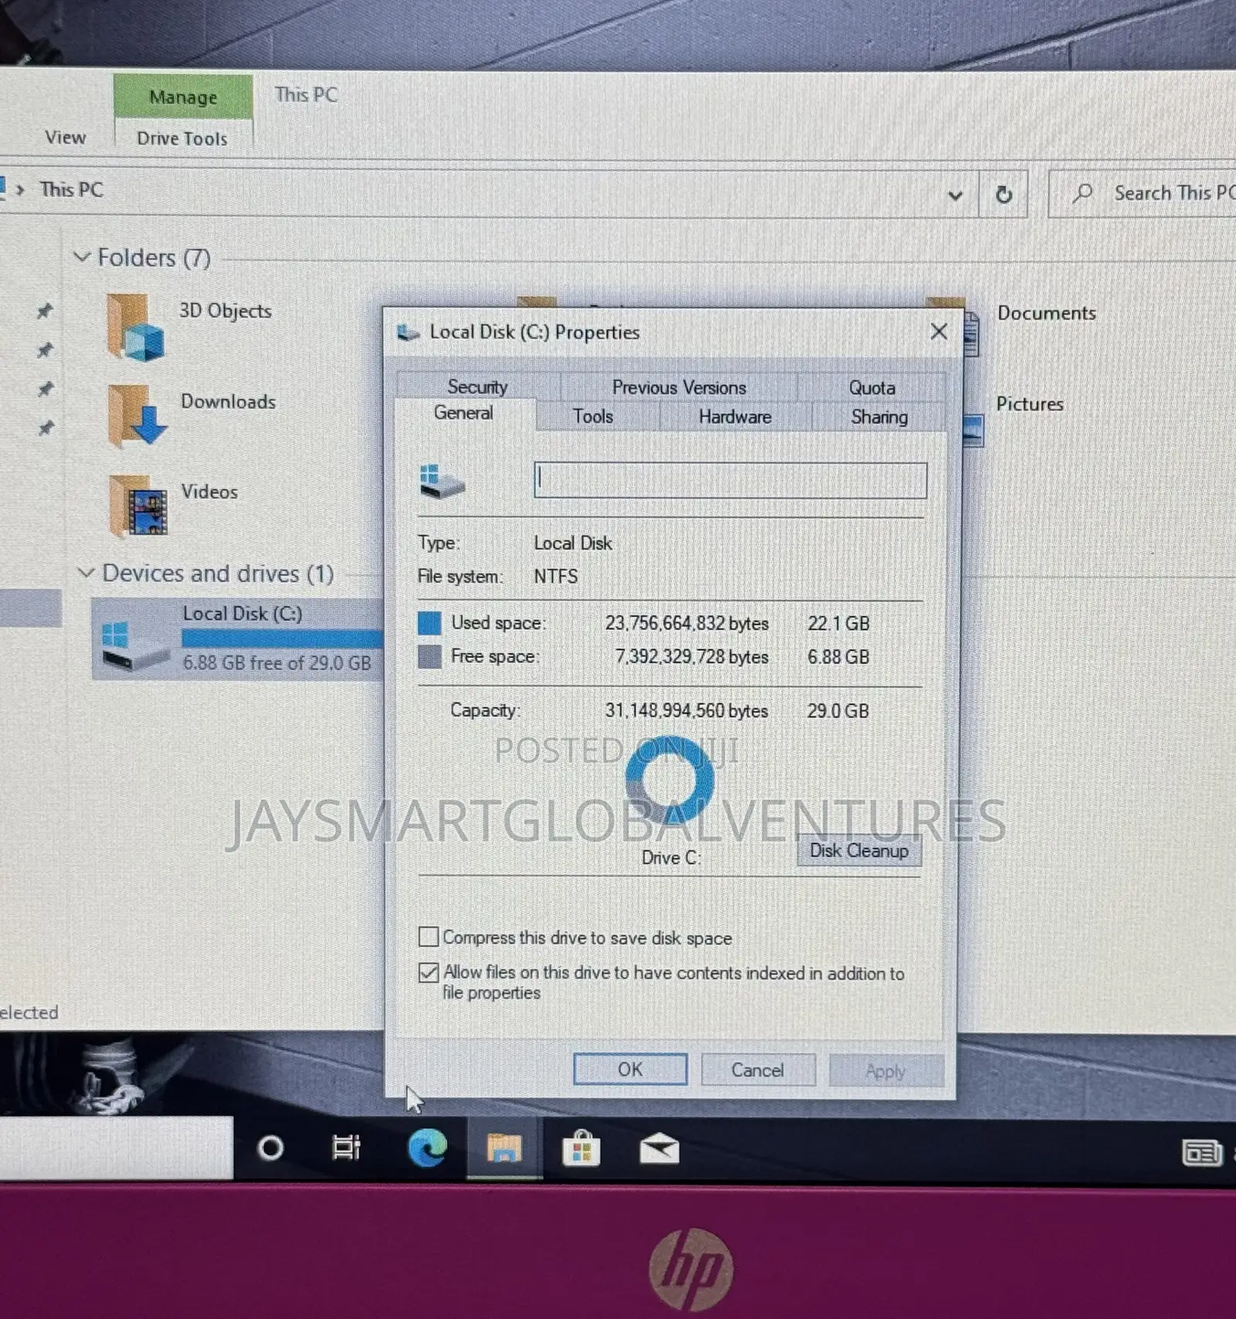Image resolution: width=1236 pixels, height=1319 pixels.
Task: Click the gray Free space color box
Action: 430,656
